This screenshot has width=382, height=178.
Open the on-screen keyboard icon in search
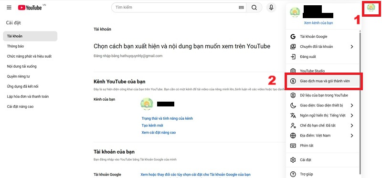click(241, 8)
